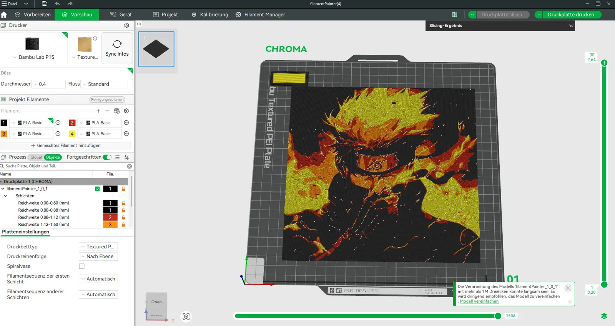This screenshot has width=615, height=326.
Task: Collapse the sidebar with the arrows icon
Action: click(x=139, y=24)
